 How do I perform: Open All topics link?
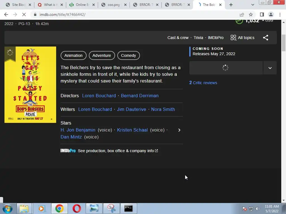tap(246, 38)
